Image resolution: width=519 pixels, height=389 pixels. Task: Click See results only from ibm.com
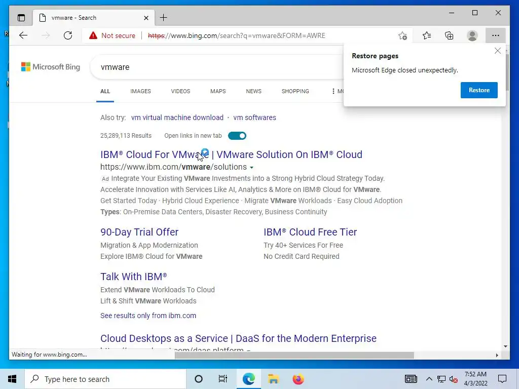[148, 316]
